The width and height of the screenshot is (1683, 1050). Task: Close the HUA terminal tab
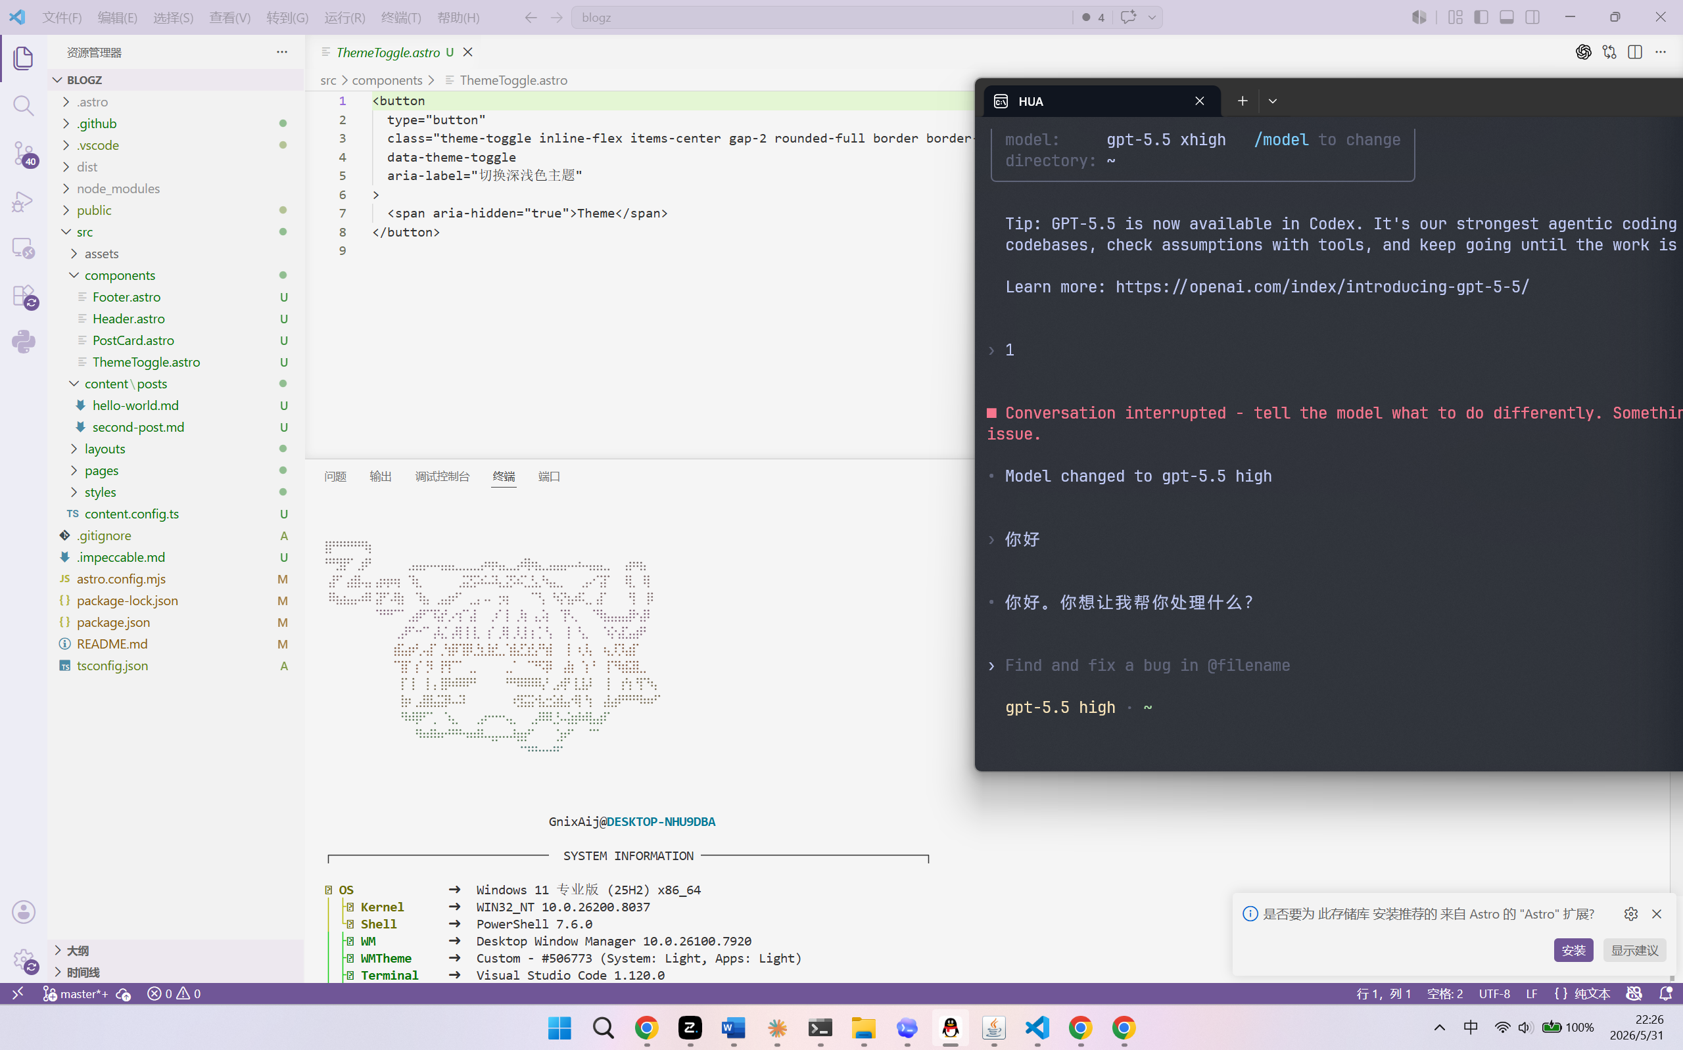coord(1200,101)
